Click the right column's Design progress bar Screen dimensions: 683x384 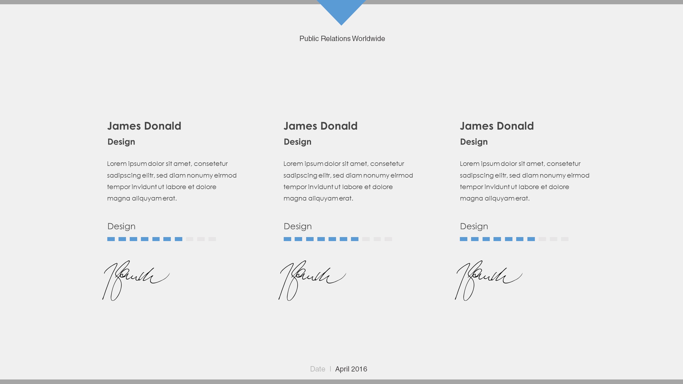point(514,239)
